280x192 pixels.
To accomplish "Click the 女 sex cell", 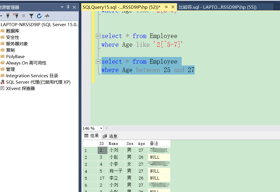I will (131, 164).
